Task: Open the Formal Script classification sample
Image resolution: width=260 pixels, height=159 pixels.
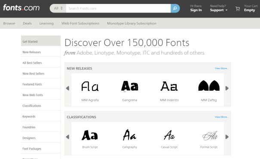Action: click(210, 136)
